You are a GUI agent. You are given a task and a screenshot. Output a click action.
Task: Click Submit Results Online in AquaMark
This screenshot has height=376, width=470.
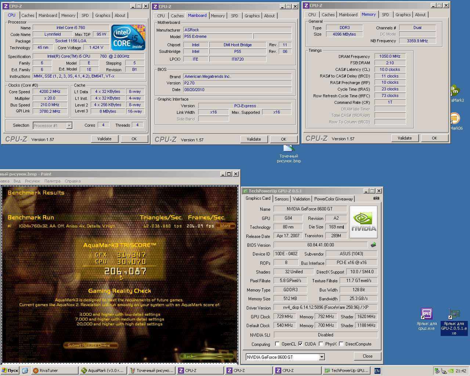click(91, 345)
